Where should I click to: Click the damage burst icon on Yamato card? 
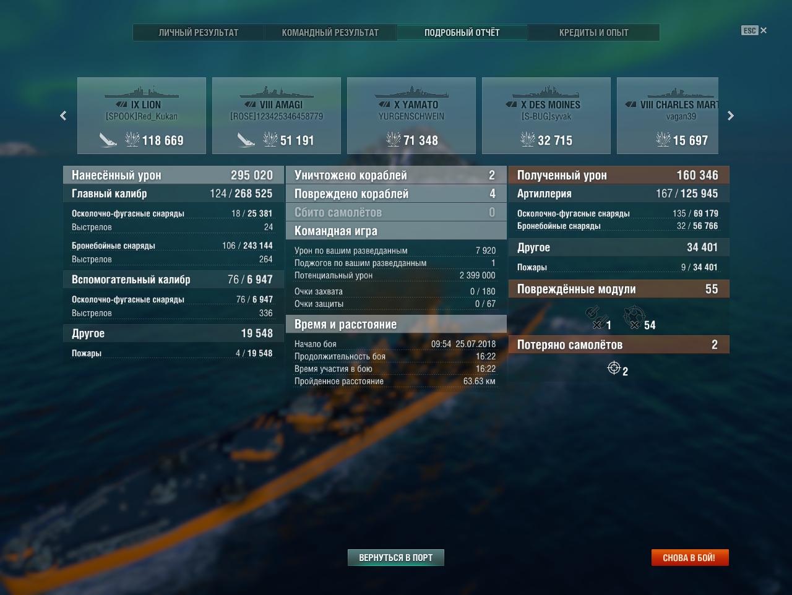(393, 140)
